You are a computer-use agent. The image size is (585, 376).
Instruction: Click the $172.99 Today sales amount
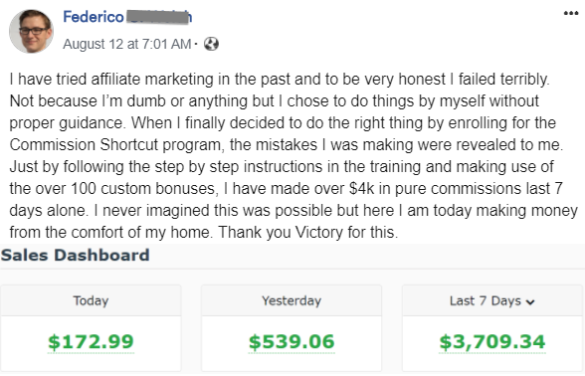(x=91, y=342)
